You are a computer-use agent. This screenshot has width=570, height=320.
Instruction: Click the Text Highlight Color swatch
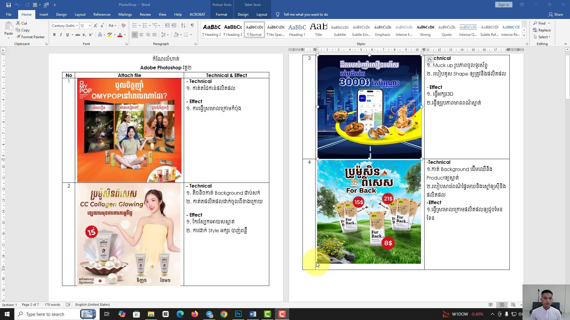point(110,35)
